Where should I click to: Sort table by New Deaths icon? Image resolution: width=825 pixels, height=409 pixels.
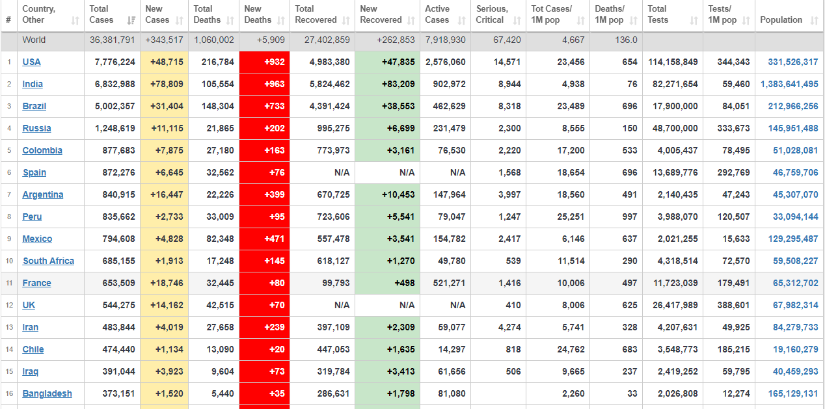[281, 21]
